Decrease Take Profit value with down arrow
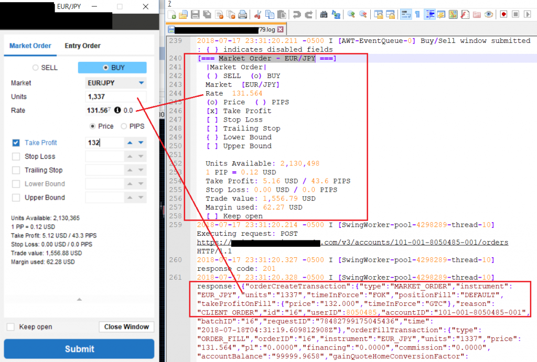The height and width of the screenshot is (362, 537). 141,142
